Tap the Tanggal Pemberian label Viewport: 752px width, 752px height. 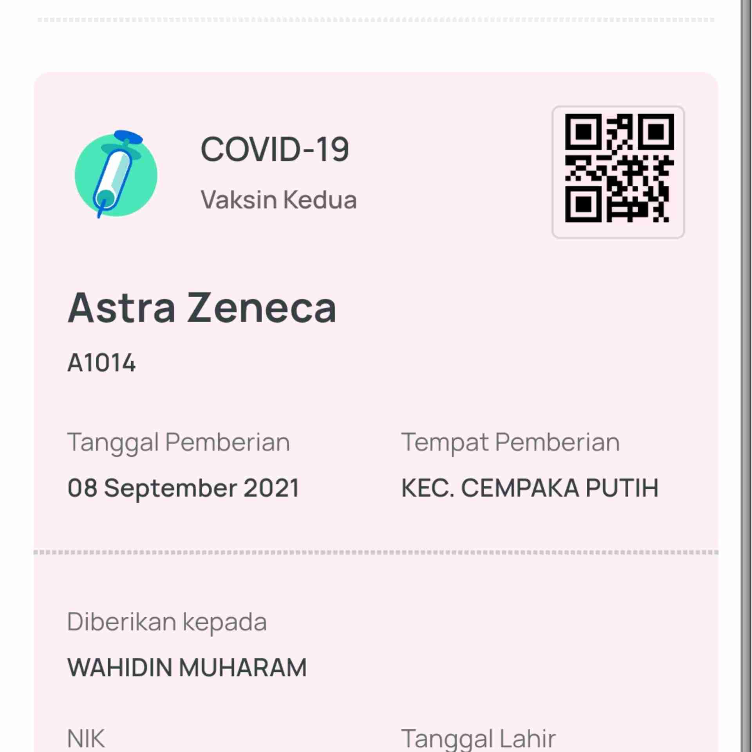(x=179, y=443)
